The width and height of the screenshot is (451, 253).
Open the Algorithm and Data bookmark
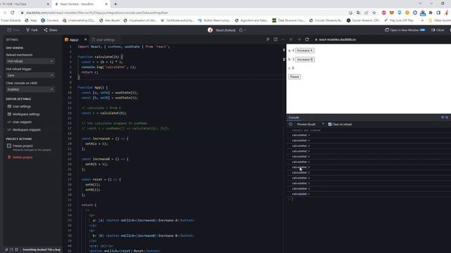[252, 20]
